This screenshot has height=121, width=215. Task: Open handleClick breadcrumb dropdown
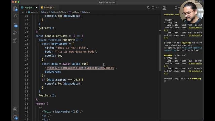click(x=58, y=12)
